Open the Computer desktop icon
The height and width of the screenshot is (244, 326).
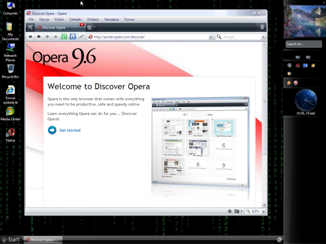[x=11, y=8]
